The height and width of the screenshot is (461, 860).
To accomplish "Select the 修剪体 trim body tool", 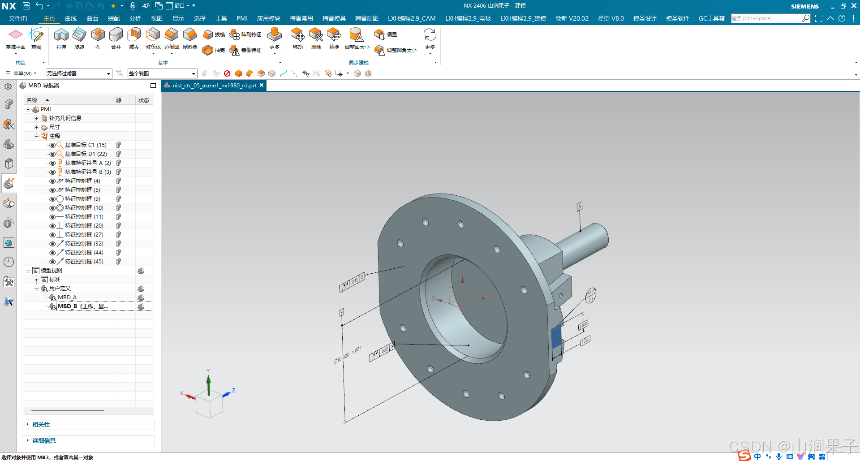I will (x=153, y=39).
